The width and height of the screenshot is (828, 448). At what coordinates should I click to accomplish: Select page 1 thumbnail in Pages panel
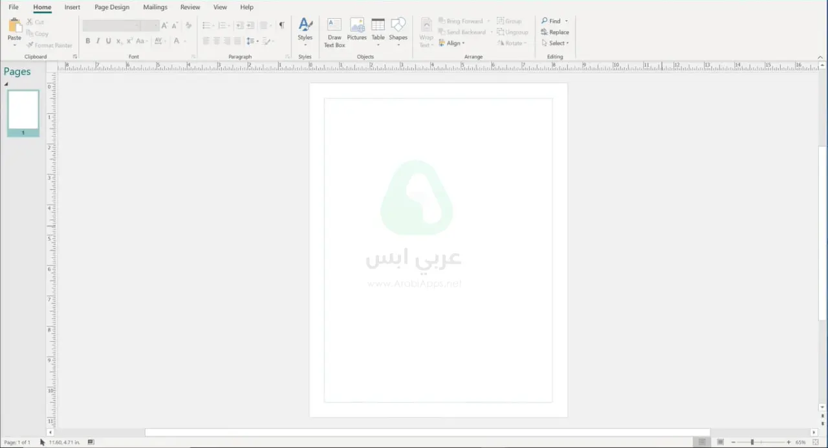pyautogui.click(x=23, y=111)
